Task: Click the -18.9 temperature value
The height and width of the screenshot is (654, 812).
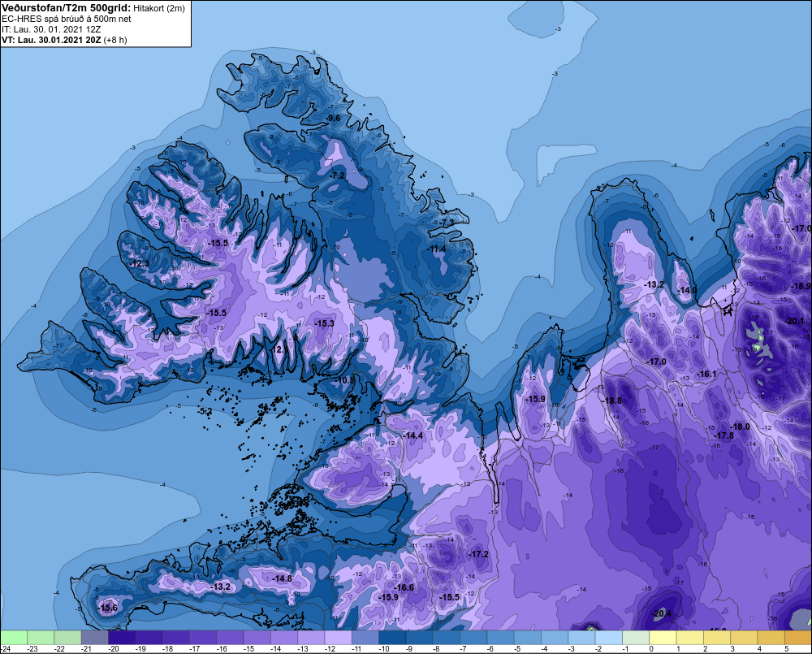Action: point(801,286)
